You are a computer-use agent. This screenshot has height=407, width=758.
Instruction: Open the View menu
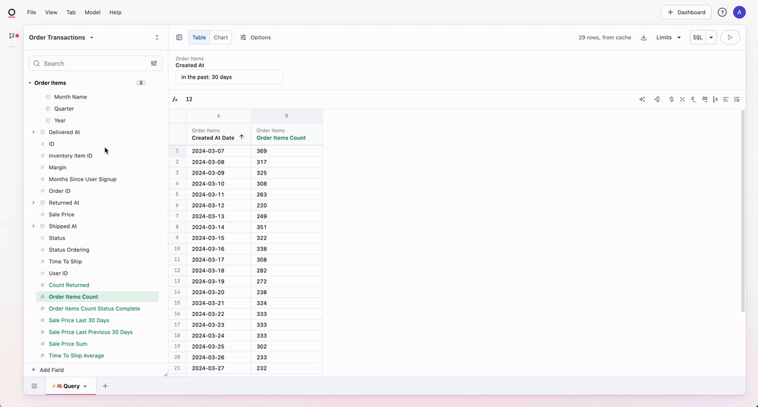point(51,12)
